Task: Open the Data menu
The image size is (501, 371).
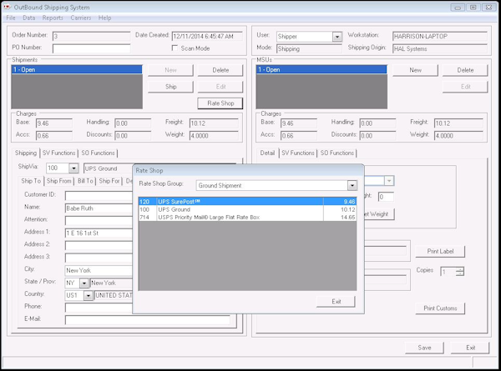Action: [x=28, y=18]
